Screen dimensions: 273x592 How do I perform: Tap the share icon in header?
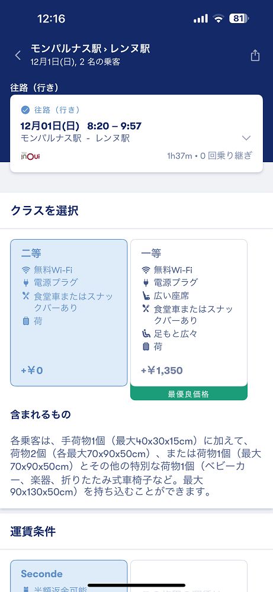tap(255, 55)
